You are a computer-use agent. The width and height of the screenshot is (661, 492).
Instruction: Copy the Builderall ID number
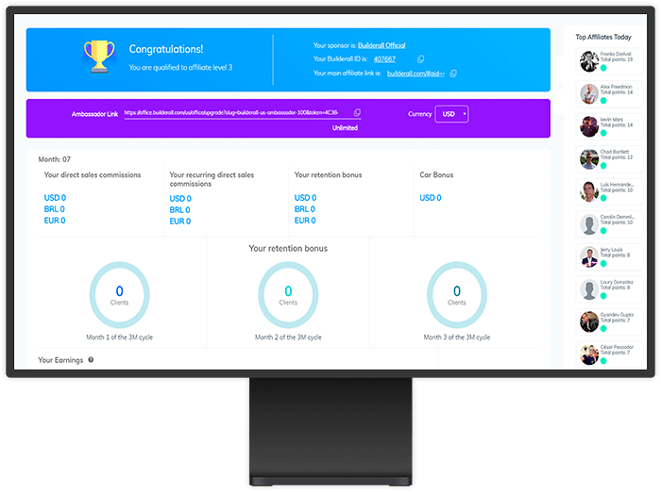point(421,59)
